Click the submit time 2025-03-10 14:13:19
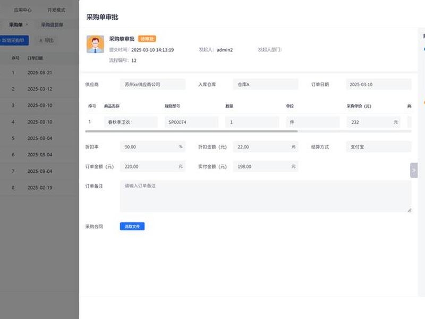This screenshot has width=425, height=319. pos(152,50)
